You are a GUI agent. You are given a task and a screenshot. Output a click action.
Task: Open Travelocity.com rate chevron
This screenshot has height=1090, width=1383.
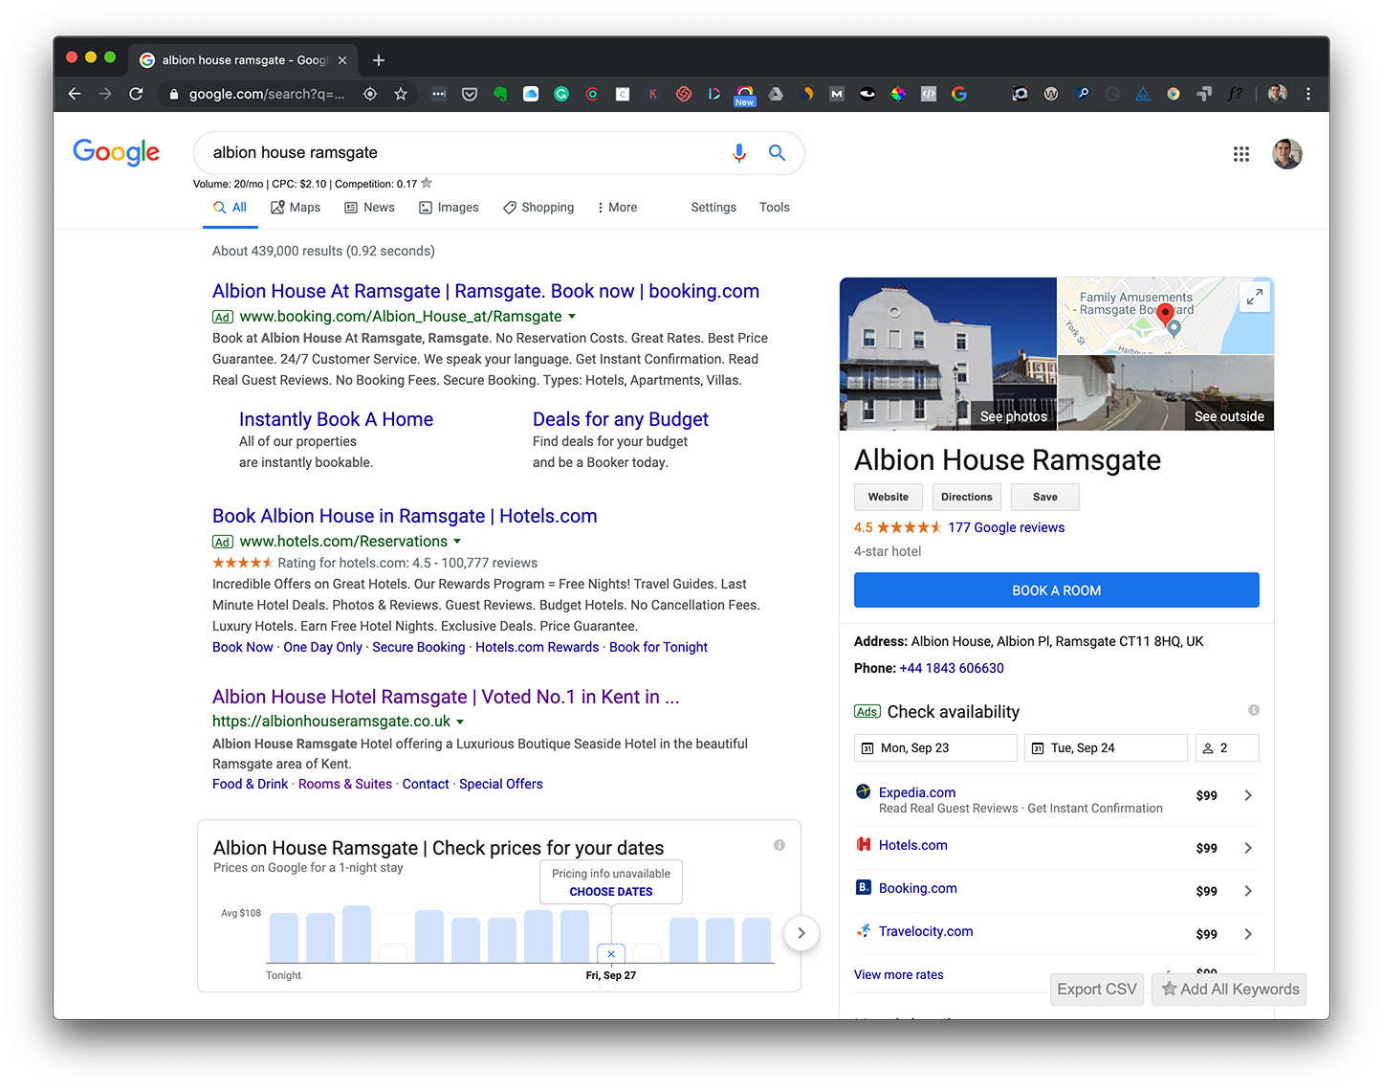pyautogui.click(x=1248, y=934)
